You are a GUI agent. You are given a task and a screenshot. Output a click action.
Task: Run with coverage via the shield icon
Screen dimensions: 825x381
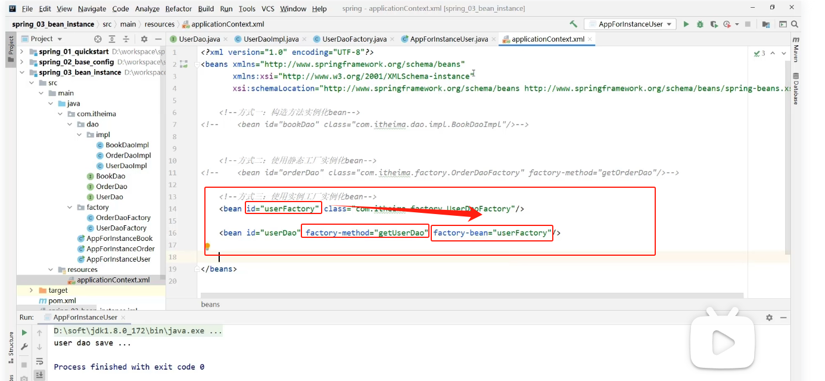(x=714, y=24)
